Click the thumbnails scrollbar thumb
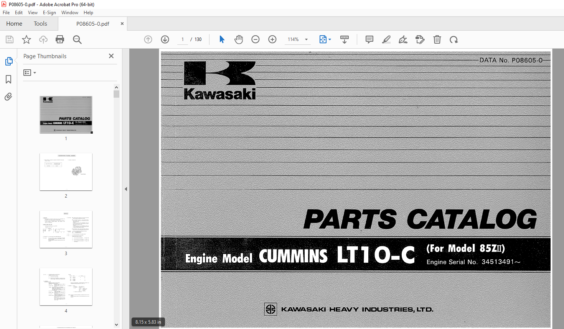Image resolution: width=564 pixels, height=329 pixels. click(x=117, y=94)
